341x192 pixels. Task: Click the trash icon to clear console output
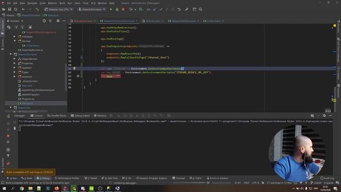15,129
